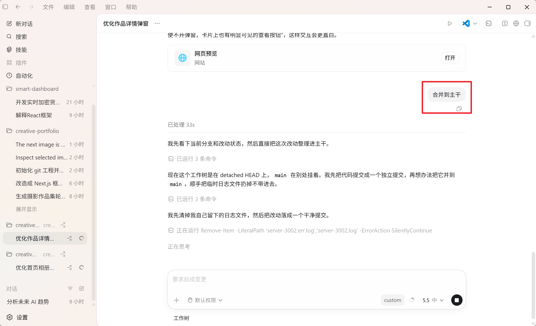536x326 pixels.
Task: Open the 技能 section
Action: point(45,50)
